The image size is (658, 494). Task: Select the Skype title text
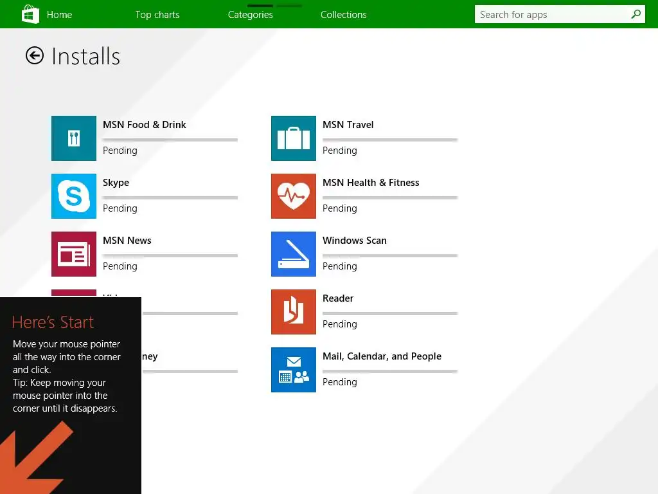click(x=116, y=183)
